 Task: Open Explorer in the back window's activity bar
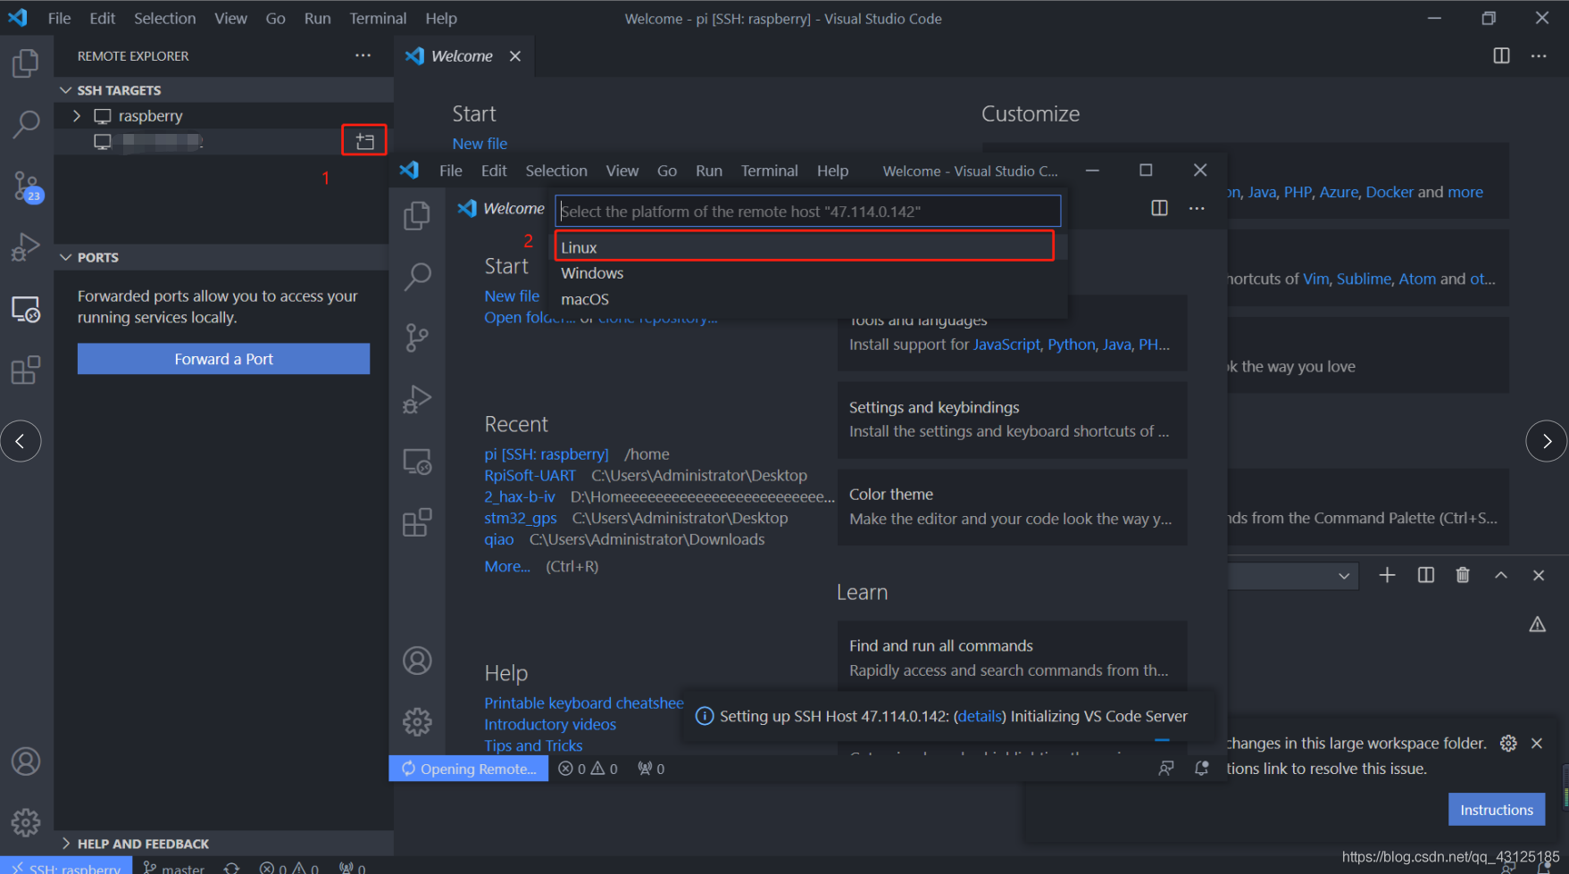[x=26, y=63]
